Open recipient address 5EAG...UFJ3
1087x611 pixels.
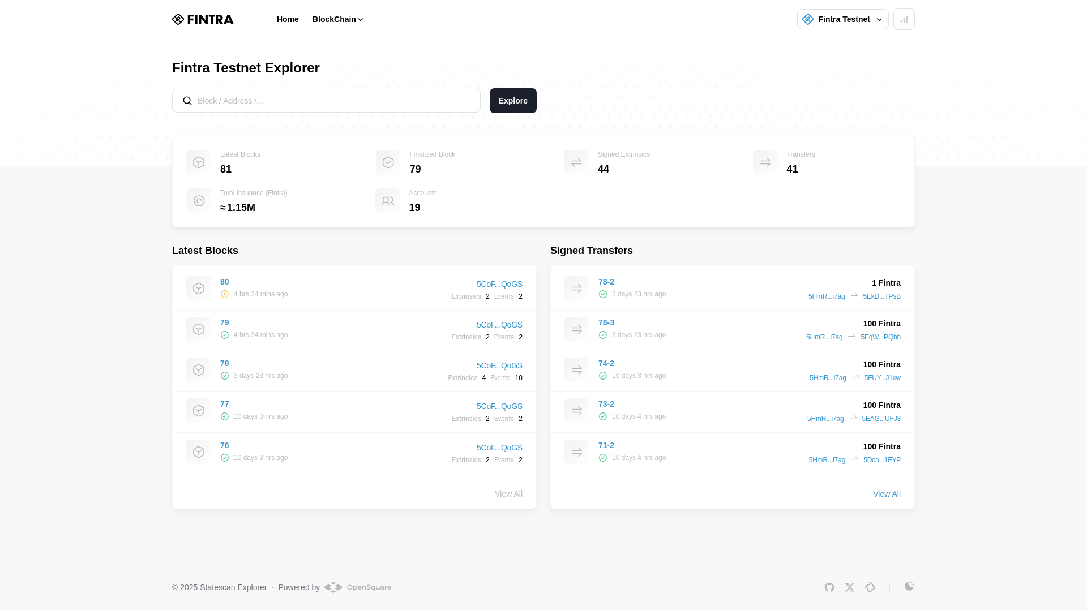(x=881, y=419)
